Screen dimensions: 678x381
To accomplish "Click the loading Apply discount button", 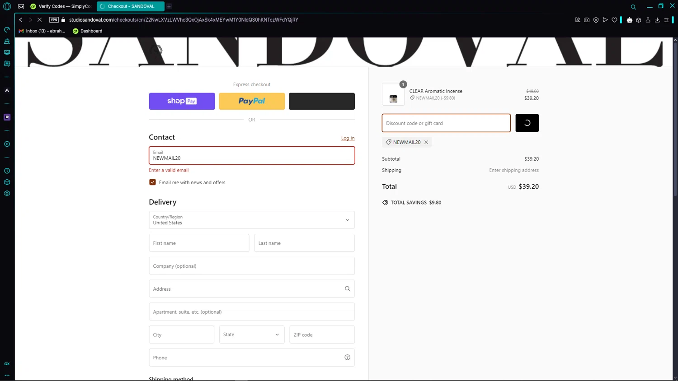I will [527, 123].
